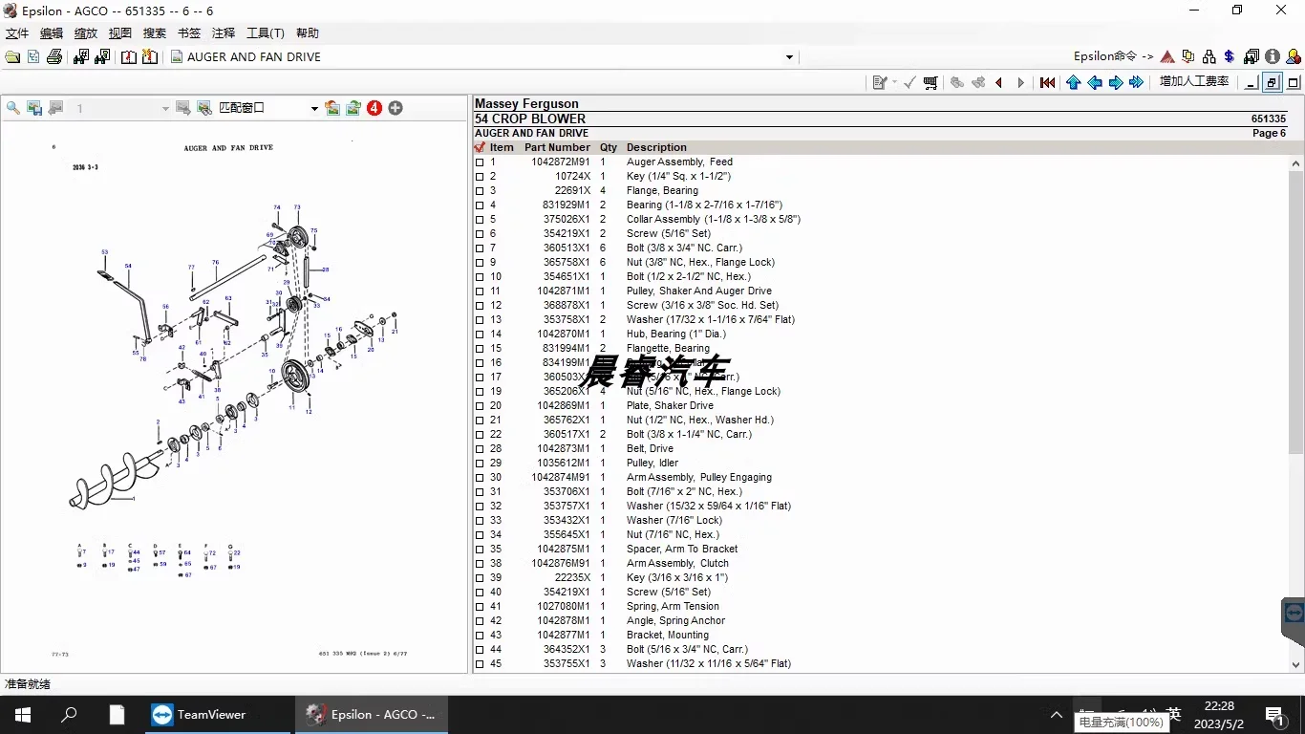
Task: Click the gray plus circle icon
Action: [x=396, y=108]
